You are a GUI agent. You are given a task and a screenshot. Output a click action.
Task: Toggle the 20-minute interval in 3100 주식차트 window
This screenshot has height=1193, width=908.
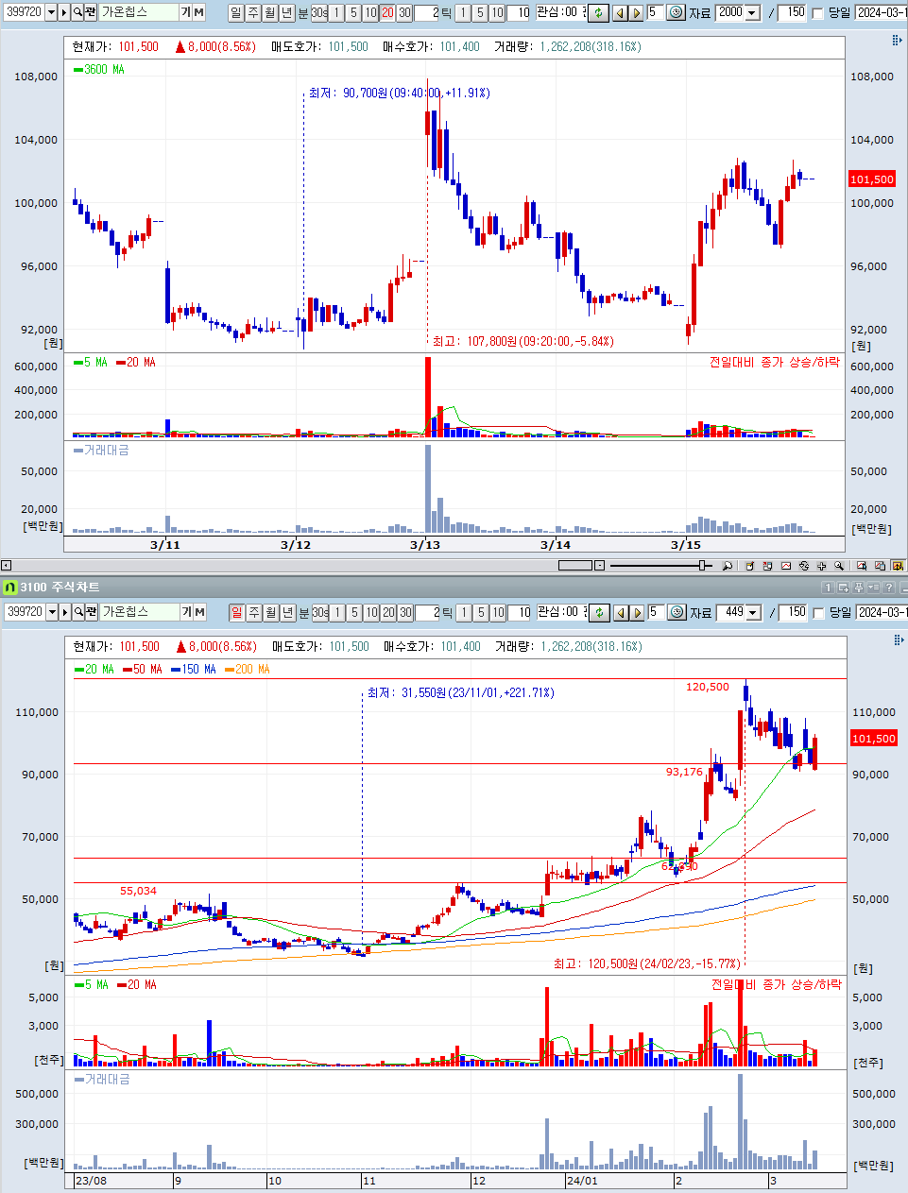click(387, 612)
